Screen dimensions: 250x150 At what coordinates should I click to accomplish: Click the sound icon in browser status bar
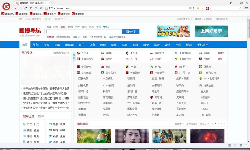coord(235,146)
